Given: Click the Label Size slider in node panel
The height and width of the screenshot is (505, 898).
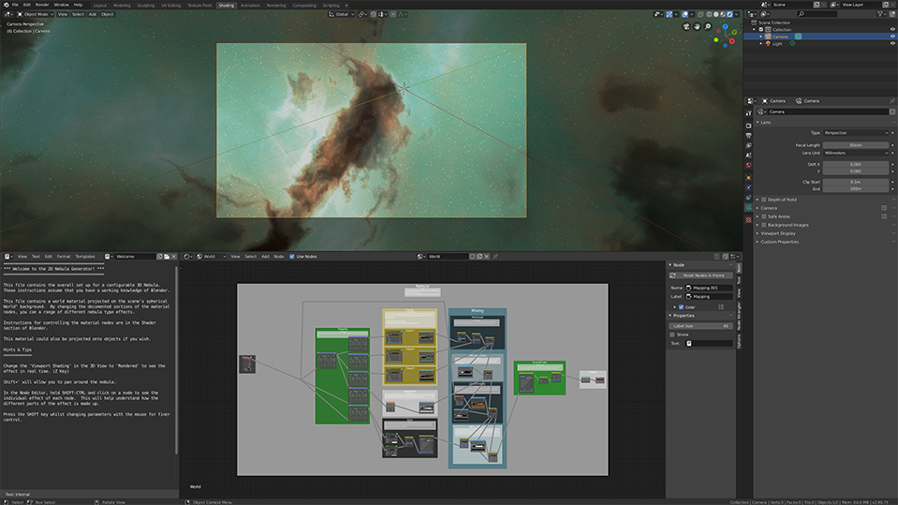Looking at the screenshot, I should pyautogui.click(x=701, y=326).
